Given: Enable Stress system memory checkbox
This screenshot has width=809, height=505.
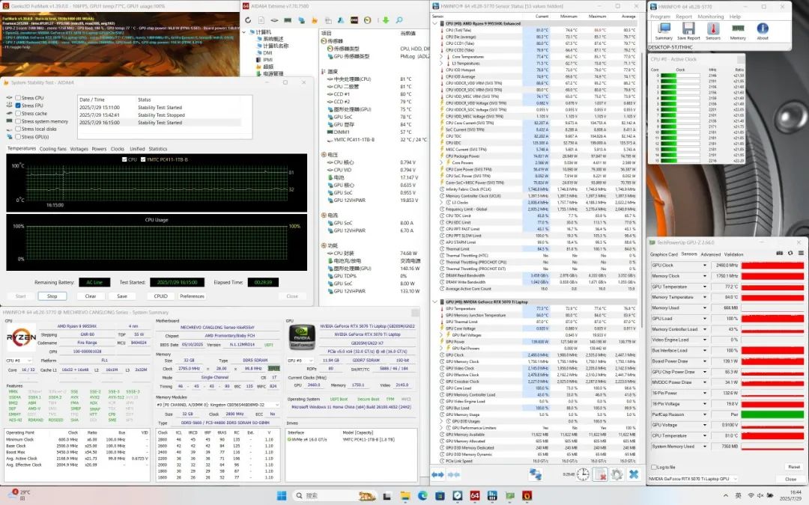Looking at the screenshot, I should coord(18,121).
